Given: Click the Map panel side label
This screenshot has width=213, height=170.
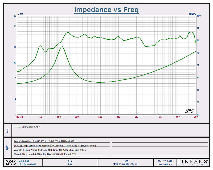Looking at the screenshot, I should 7,130.
